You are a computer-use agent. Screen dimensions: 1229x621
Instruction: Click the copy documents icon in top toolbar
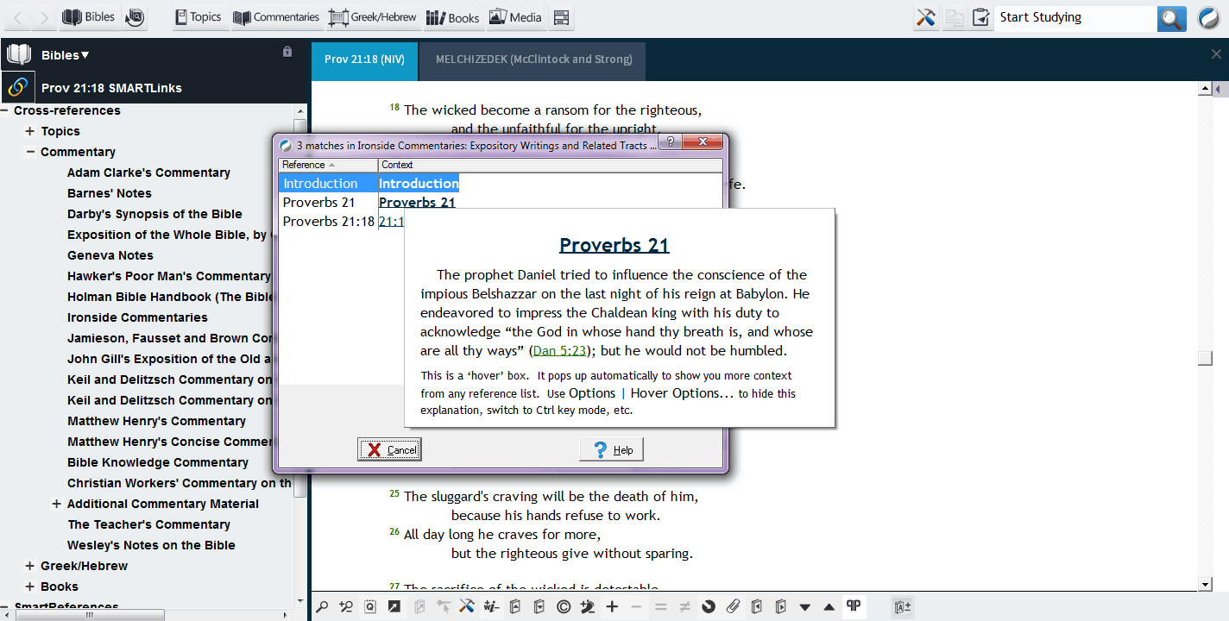point(954,17)
